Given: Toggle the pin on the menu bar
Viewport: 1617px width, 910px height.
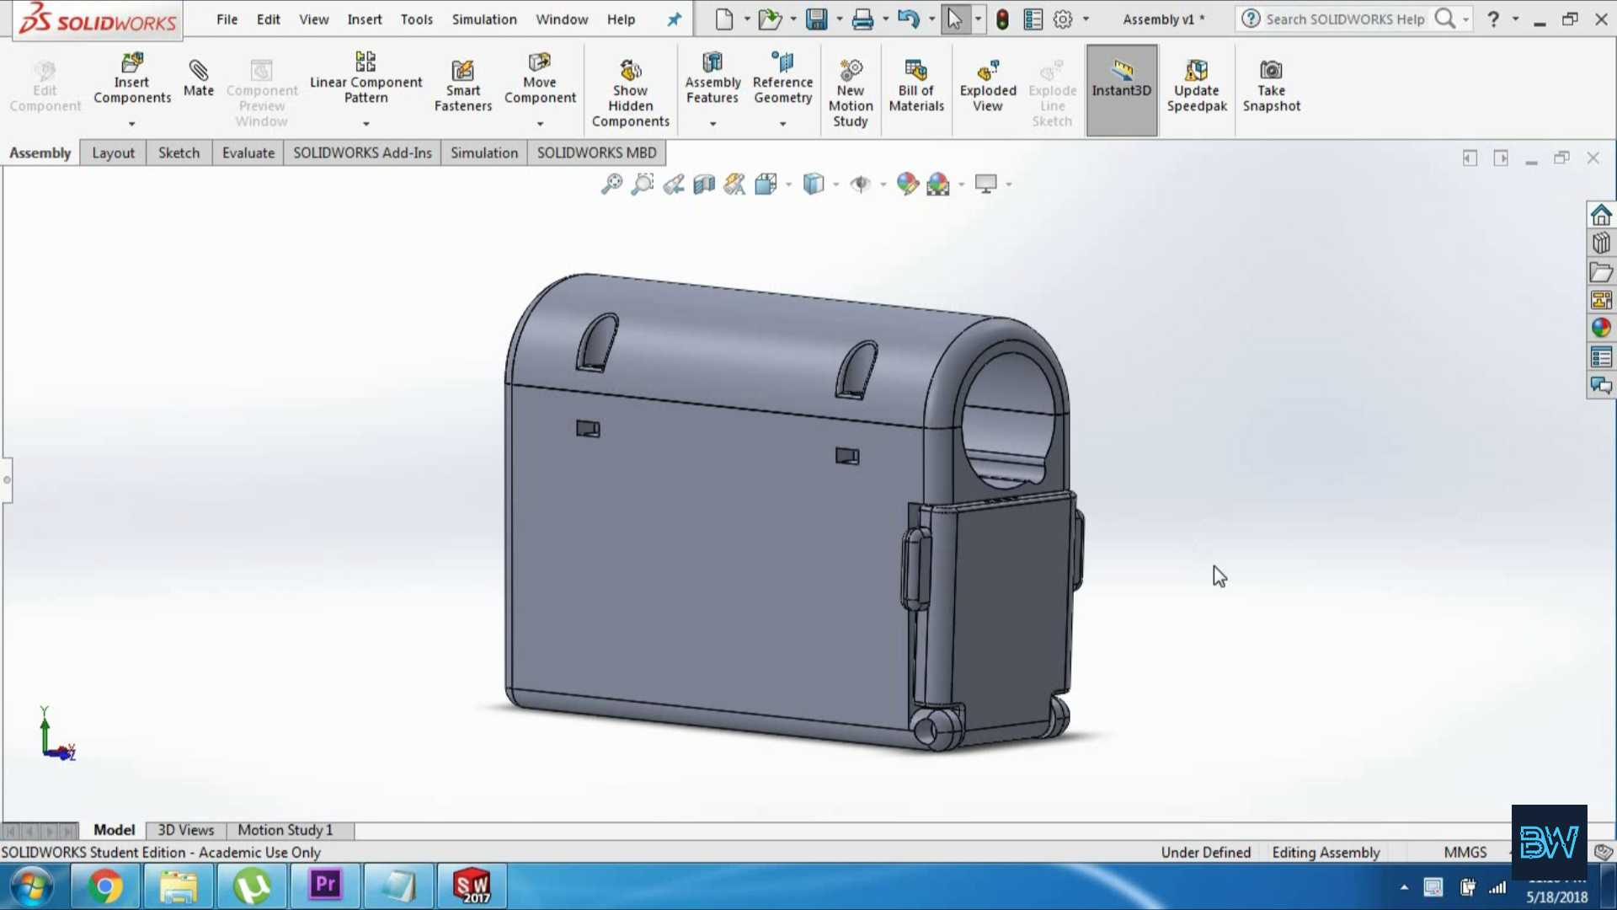Looking at the screenshot, I should click(674, 19).
